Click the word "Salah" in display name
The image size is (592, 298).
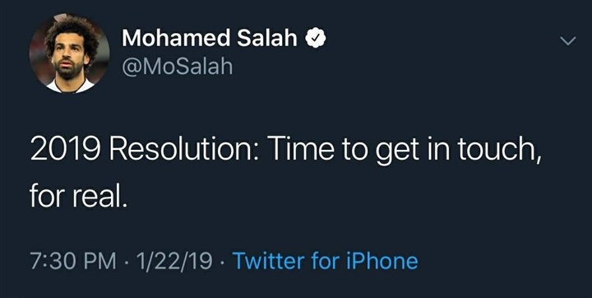pyautogui.click(x=267, y=38)
